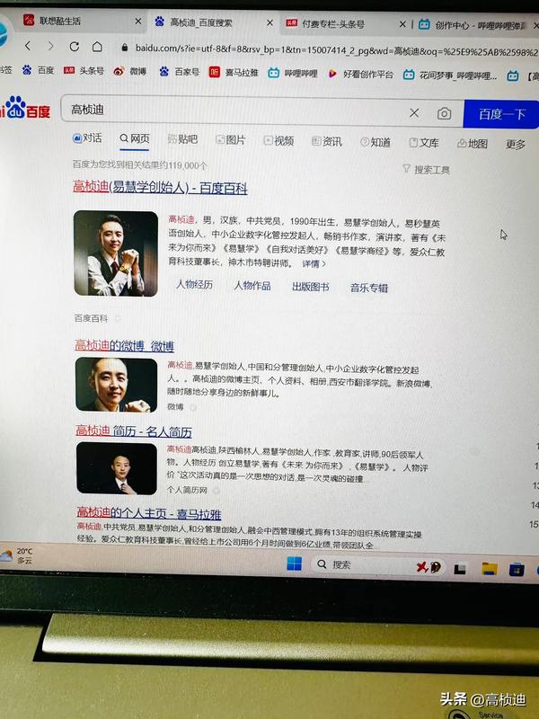539x719 pixels.
Task: Click the browser address bar URL
Action: [334, 50]
